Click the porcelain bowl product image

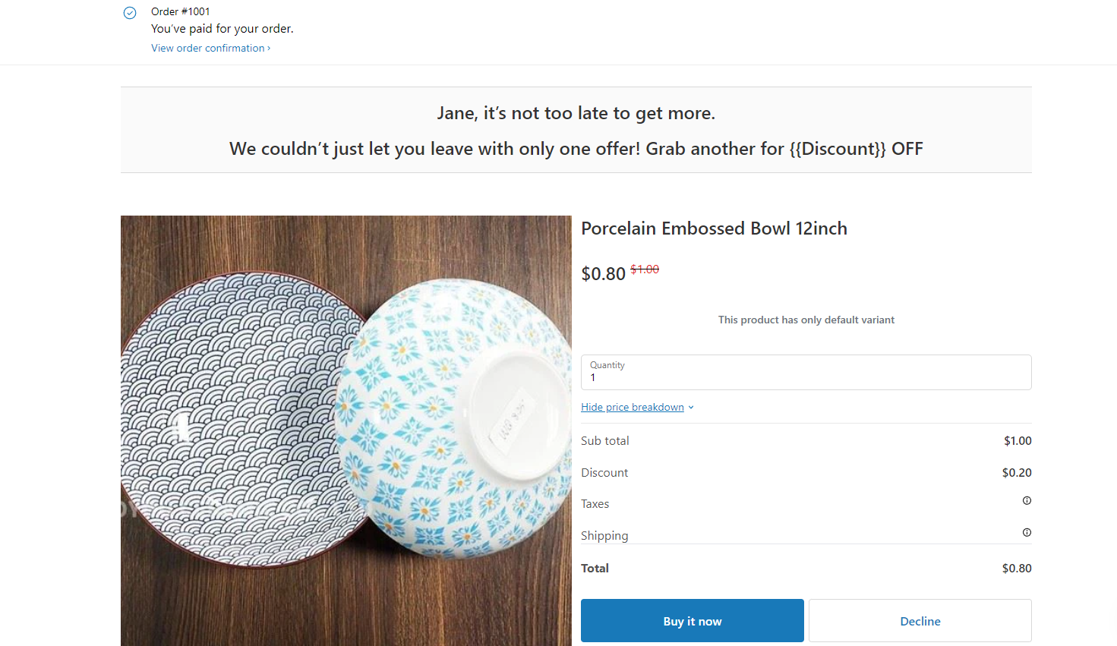coord(346,430)
